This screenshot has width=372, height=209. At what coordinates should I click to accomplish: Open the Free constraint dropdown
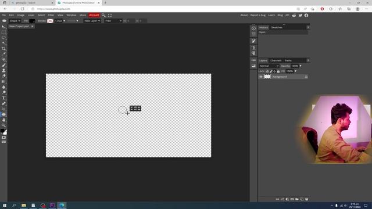(113, 21)
